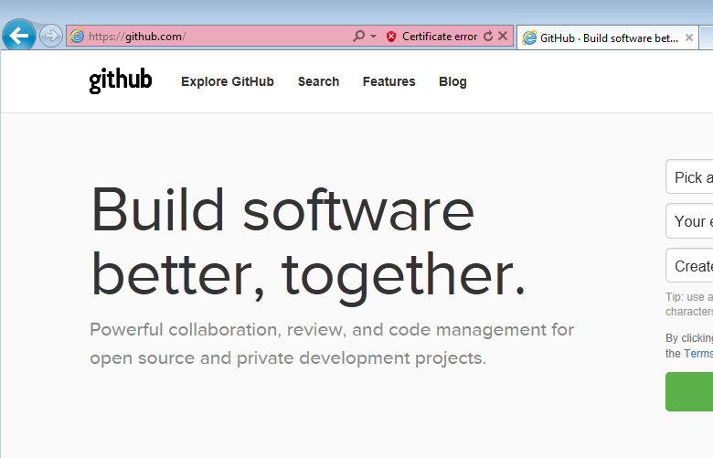Focus the Pick a username field
The height and width of the screenshot is (458, 713).
tap(689, 177)
